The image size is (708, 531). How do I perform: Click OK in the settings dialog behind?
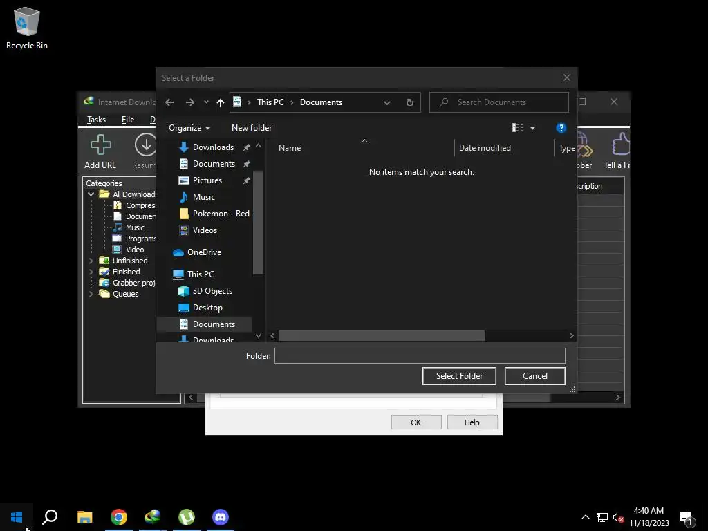tap(416, 422)
